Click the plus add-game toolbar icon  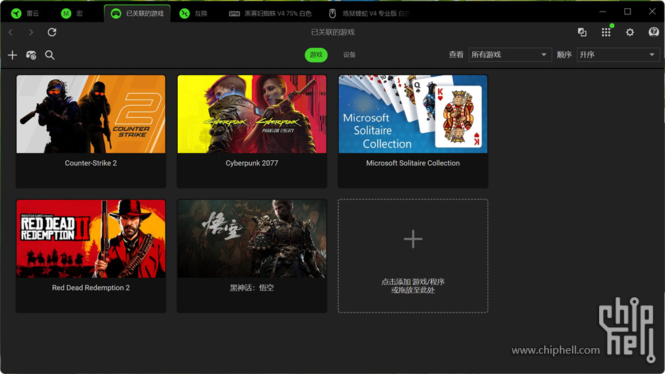(12, 55)
